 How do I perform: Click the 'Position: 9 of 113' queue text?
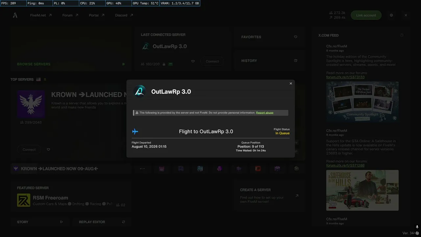click(x=251, y=146)
